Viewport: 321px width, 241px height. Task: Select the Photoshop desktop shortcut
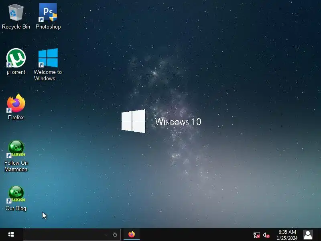48,16
